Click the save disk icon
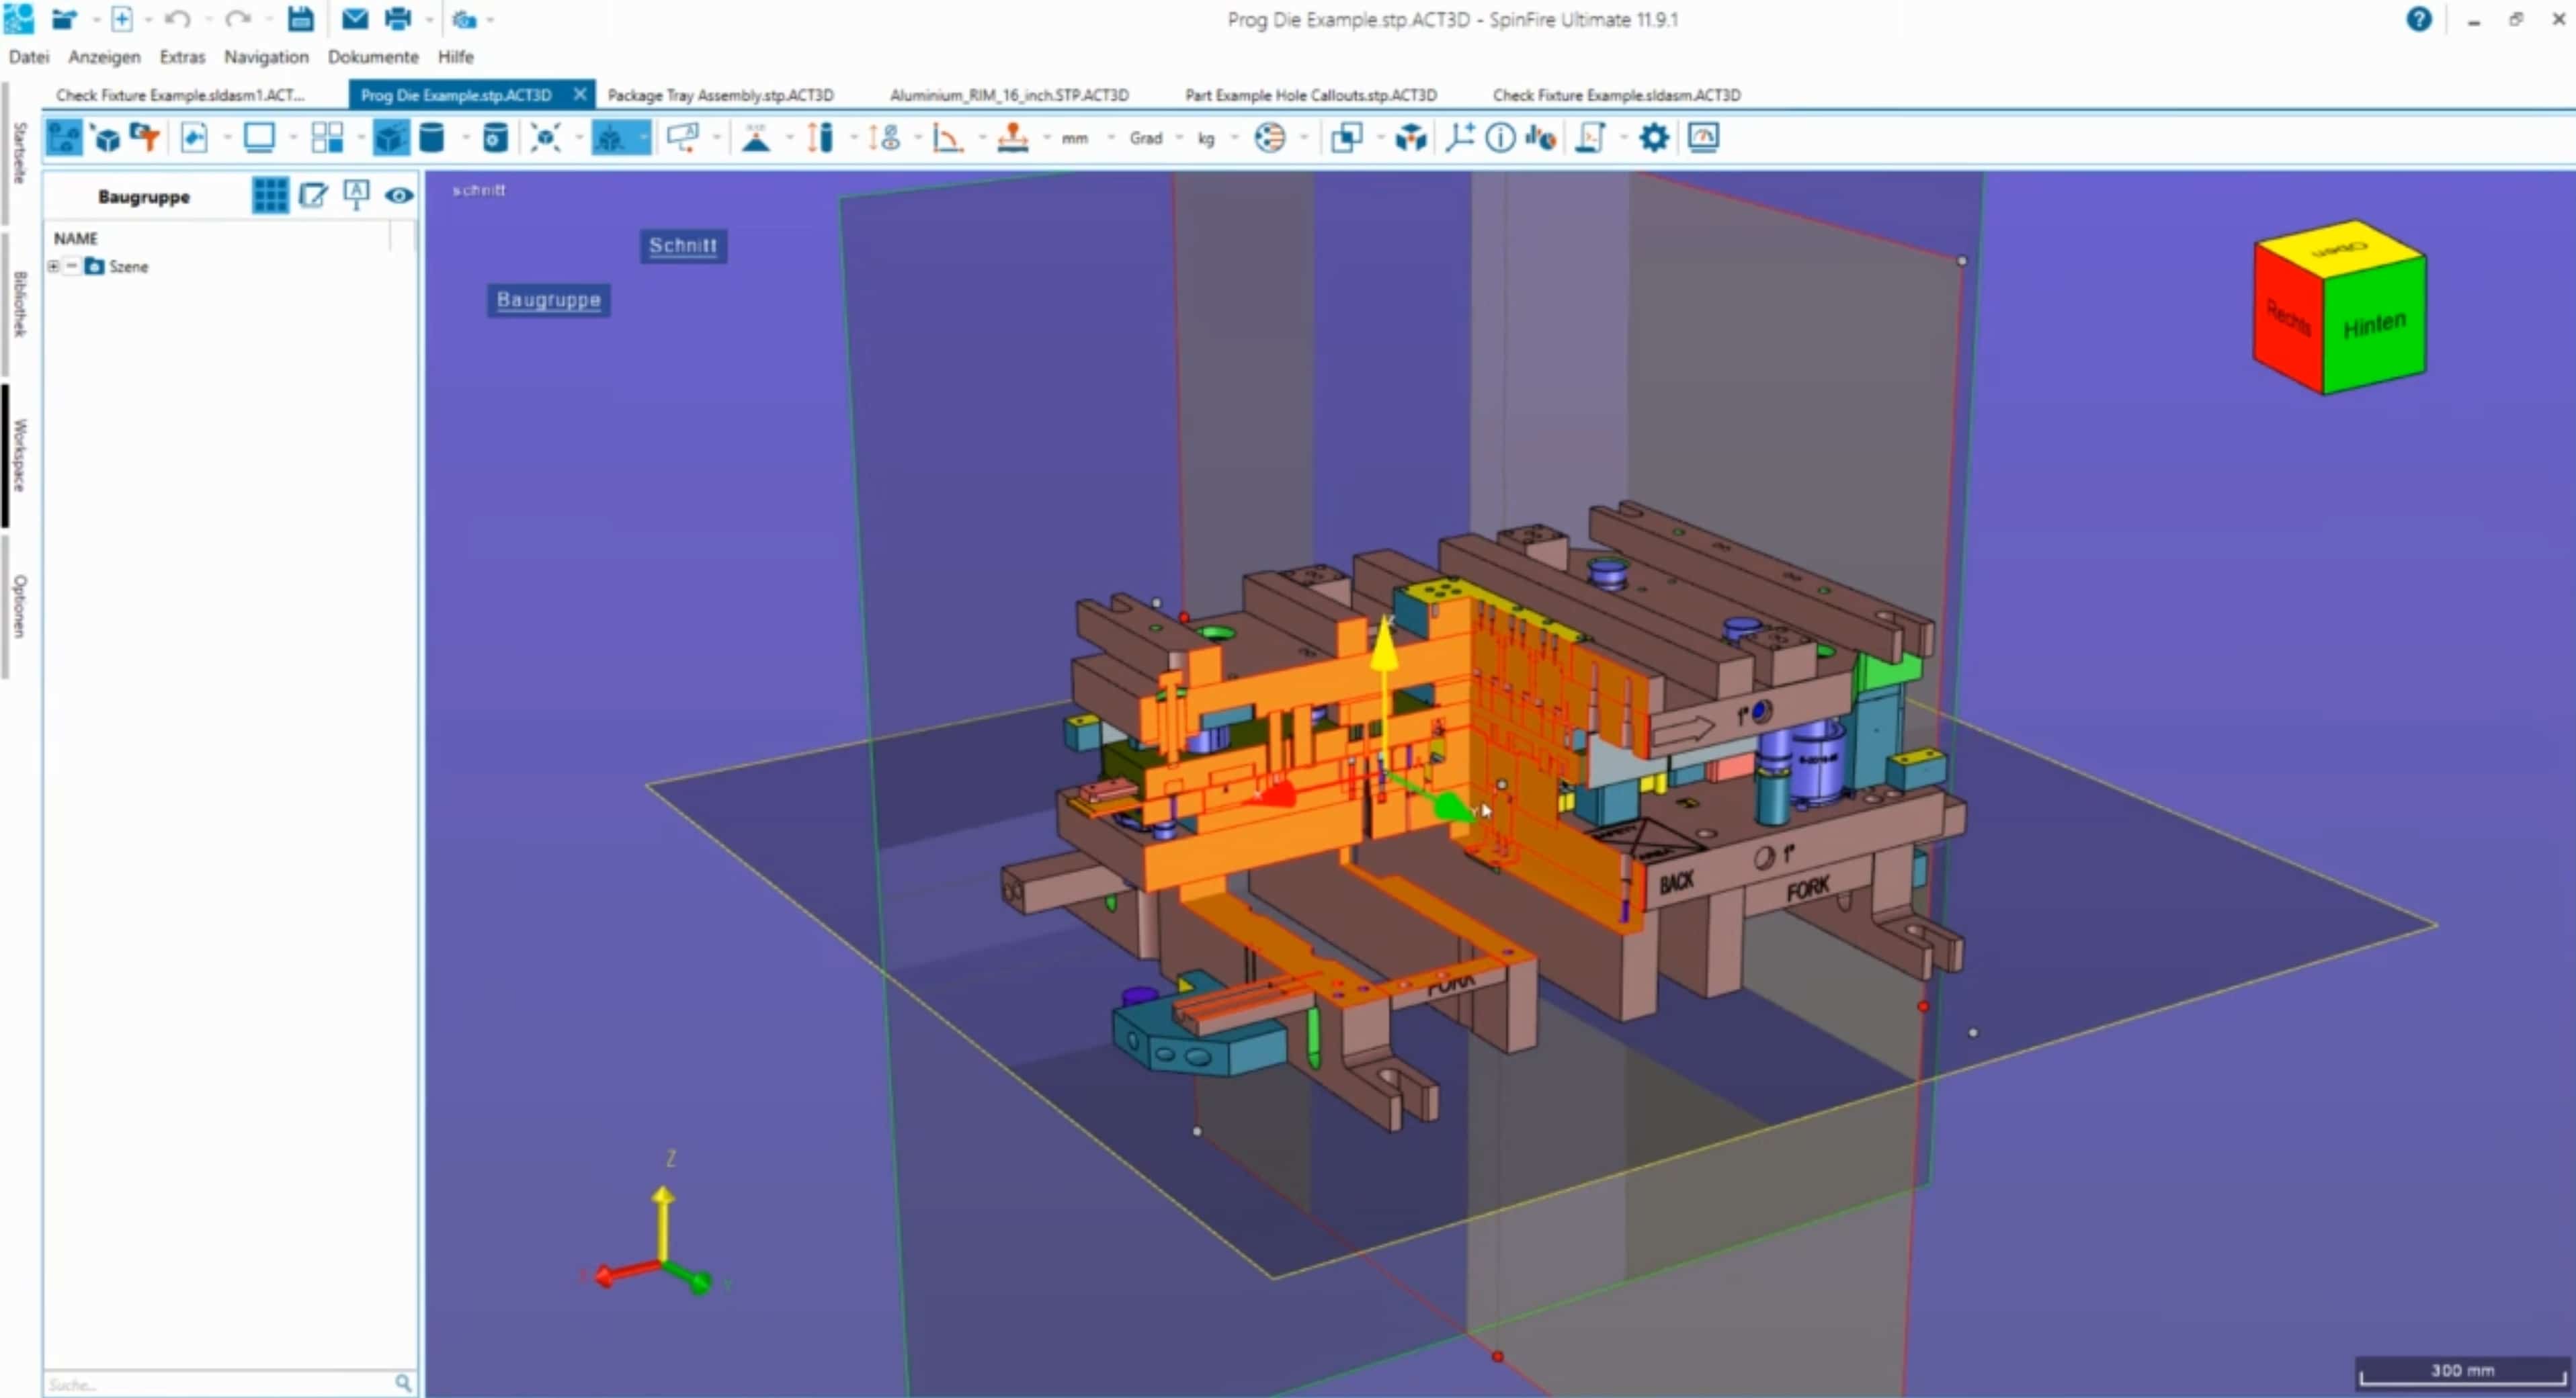The width and height of the screenshot is (2576, 1398). [x=300, y=19]
